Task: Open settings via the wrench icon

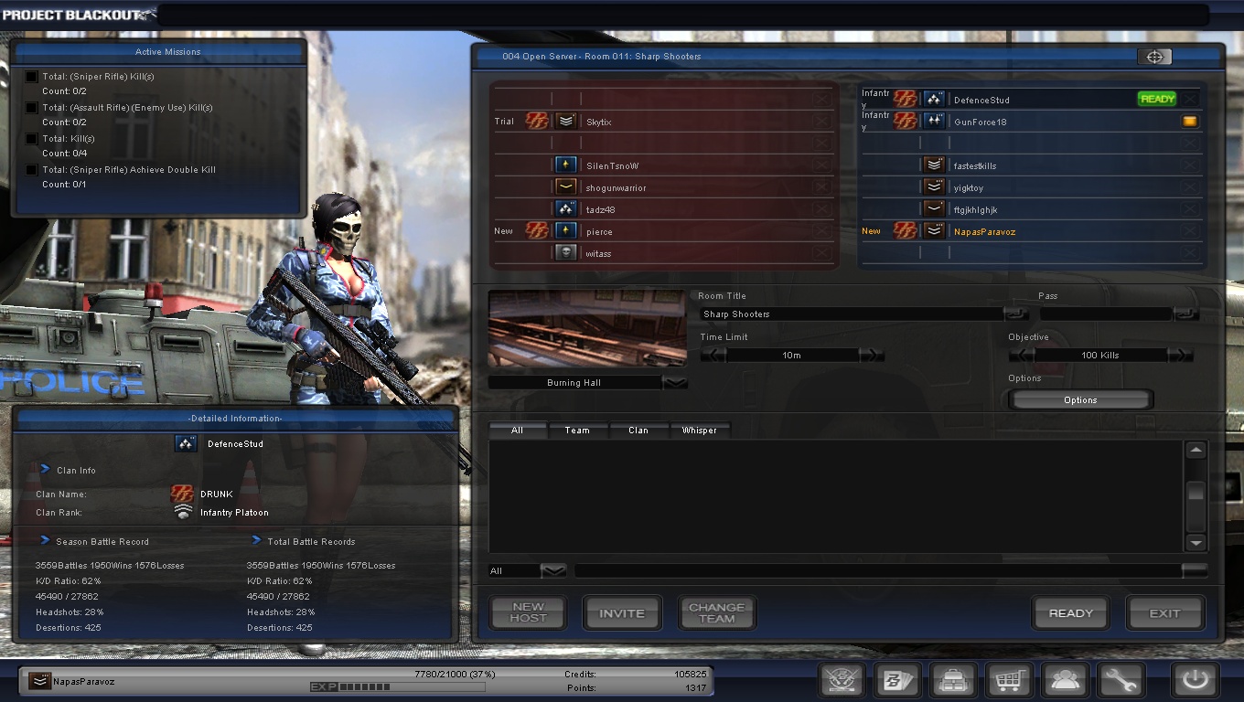Action: [1121, 680]
